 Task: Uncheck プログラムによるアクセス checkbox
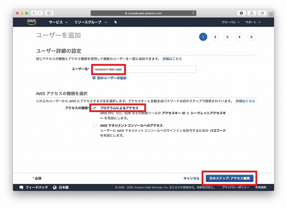point(94,108)
